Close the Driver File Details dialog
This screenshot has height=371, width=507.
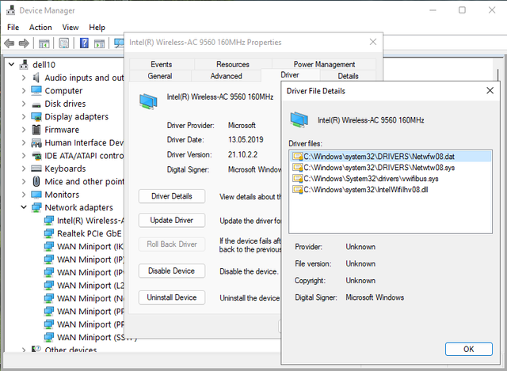click(x=490, y=91)
